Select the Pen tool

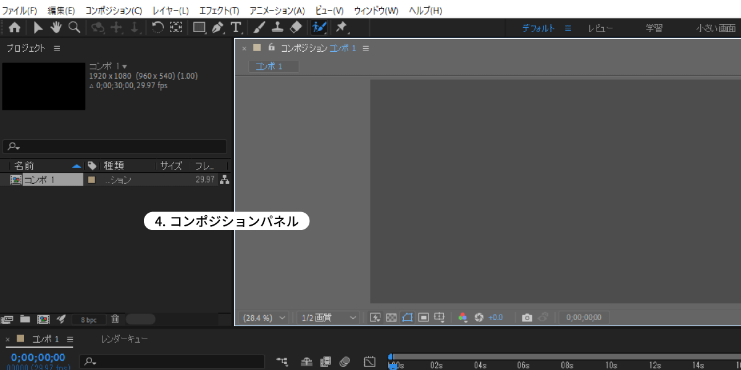(x=217, y=28)
